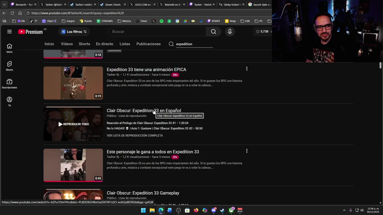Image resolution: width=383 pixels, height=215 pixels.
Task: Open the Los filtros extension button
Action: coord(74,32)
